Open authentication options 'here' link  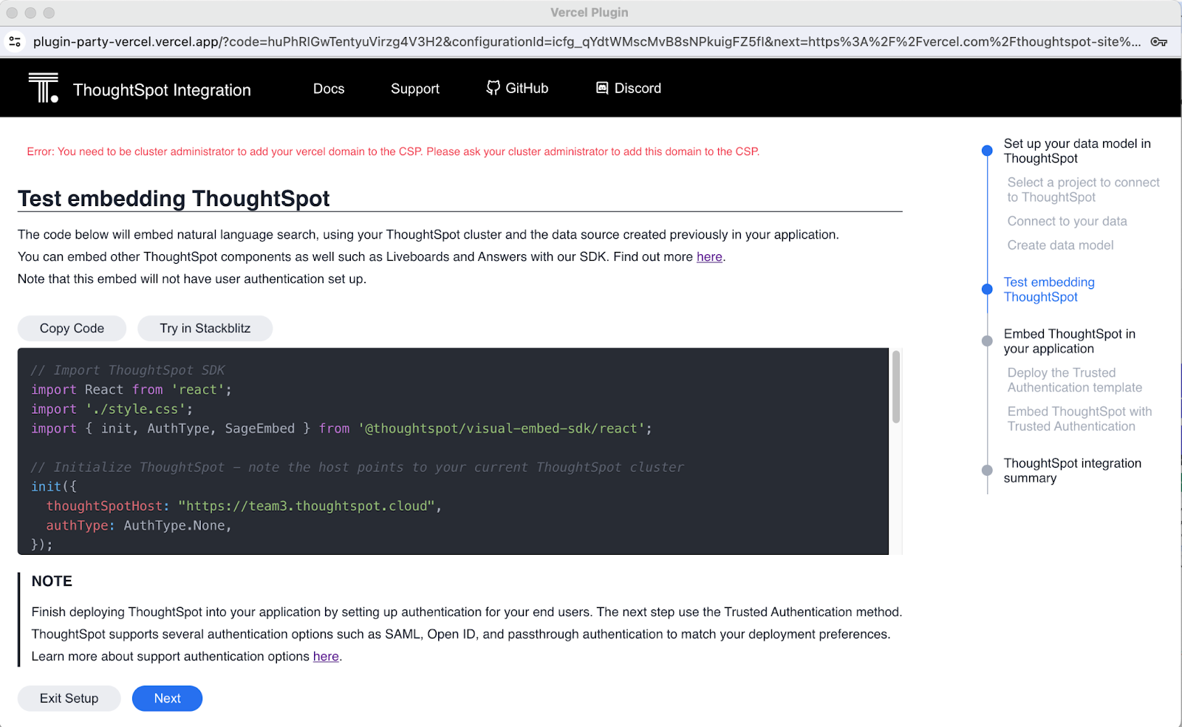click(326, 657)
